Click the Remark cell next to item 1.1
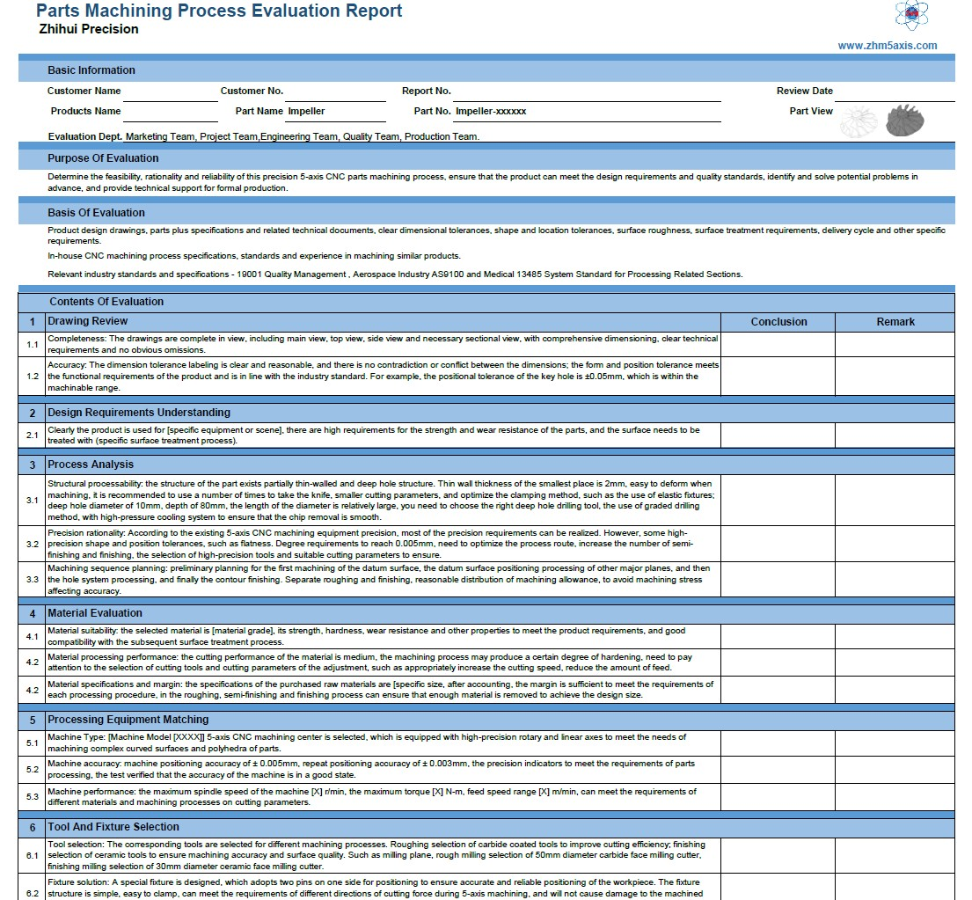Image resolution: width=972 pixels, height=900 pixels. [x=895, y=344]
